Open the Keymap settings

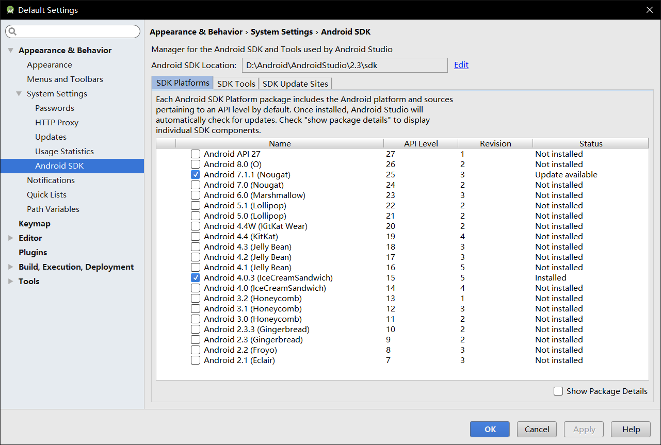click(x=35, y=224)
